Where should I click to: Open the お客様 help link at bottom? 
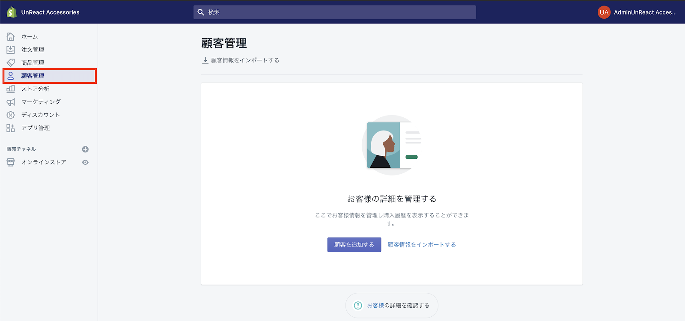coord(375,306)
